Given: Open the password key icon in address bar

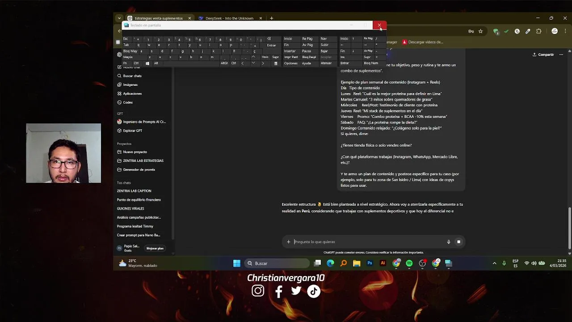Looking at the screenshot, I should 471,31.
